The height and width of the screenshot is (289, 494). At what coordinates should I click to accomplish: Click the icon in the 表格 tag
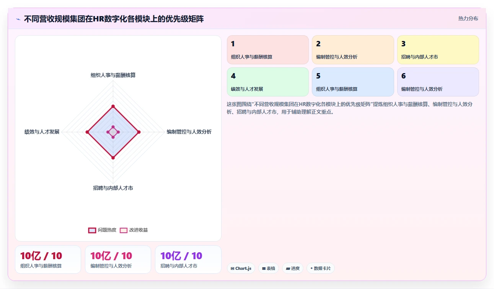coord(264,268)
